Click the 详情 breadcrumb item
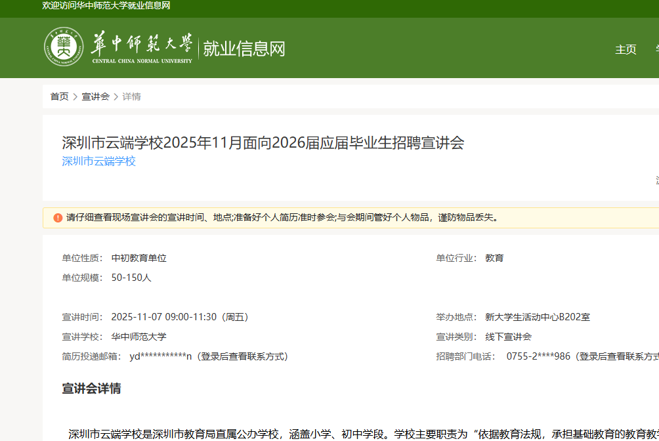Viewport: 659px width, 441px height. (x=132, y=97)
